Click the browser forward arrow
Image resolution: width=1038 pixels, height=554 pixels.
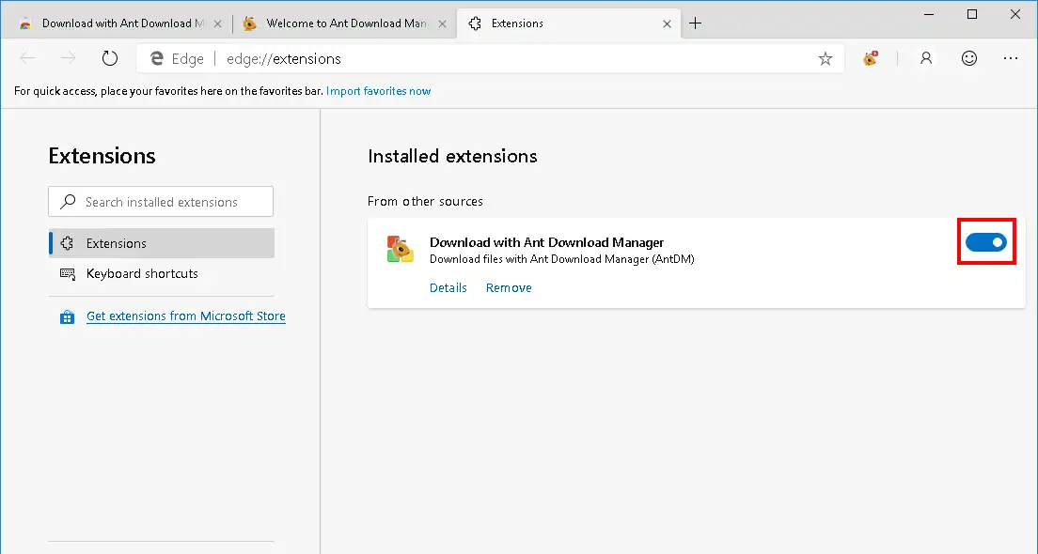[69, 58]
